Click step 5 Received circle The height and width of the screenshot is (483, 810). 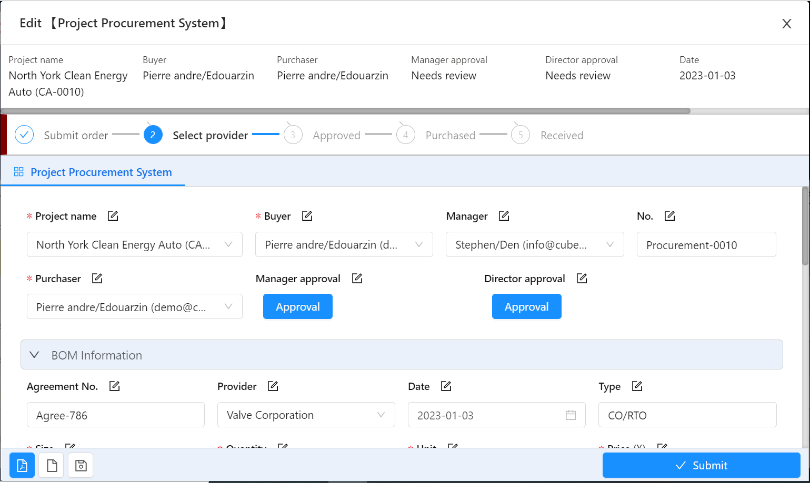click(x=521, y=135)
